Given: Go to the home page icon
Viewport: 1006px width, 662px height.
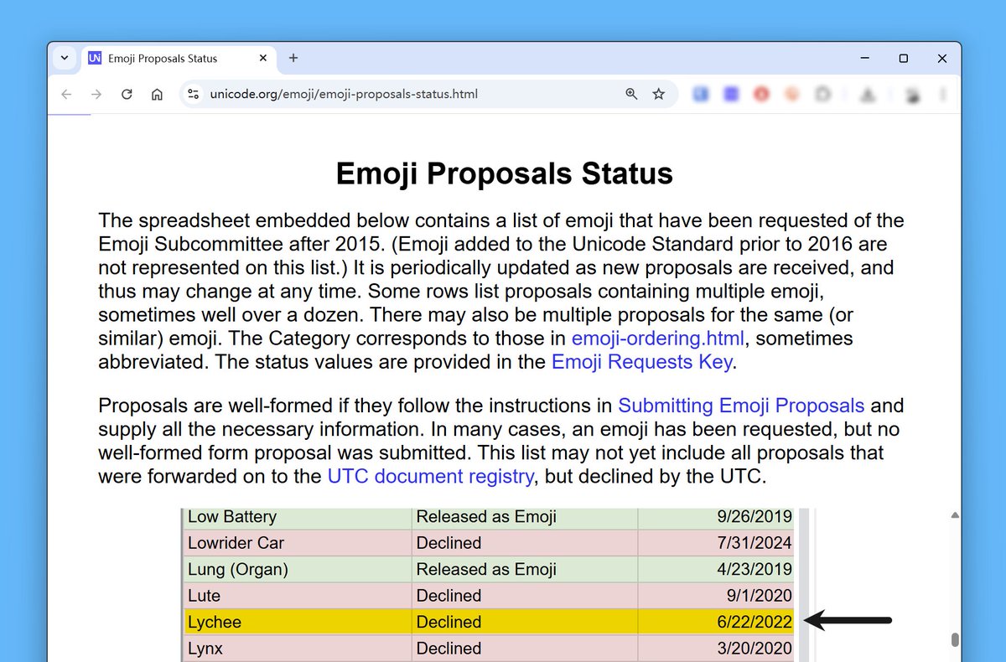Looking at the screenshot, I should pyautogui.click(x=157, y=94).
